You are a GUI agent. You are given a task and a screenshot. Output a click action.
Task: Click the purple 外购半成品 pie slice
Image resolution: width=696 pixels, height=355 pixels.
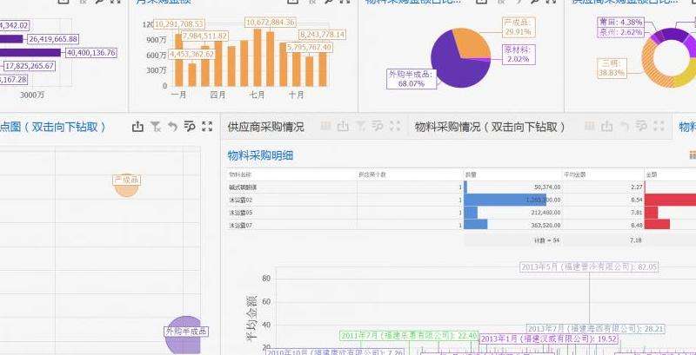(x=452, y=65)
